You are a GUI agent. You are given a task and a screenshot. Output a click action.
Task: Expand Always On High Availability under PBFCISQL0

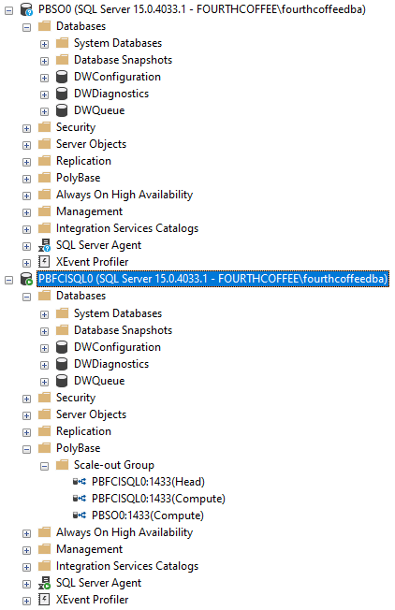(x=26, y=533)
